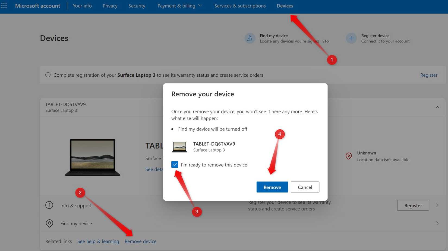Click the Surface Laptop 3 icon in the dialog

click(179, 146)
